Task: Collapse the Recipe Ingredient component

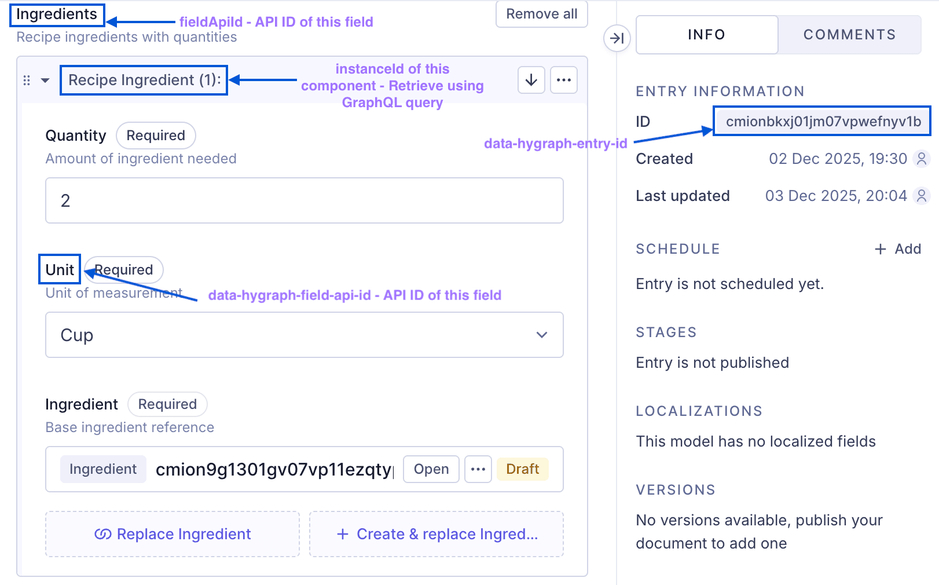Action: click(45, 80)
